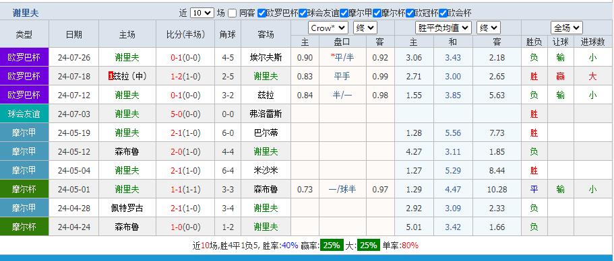Viewport: 614px width, 261px height.
Task: Open the 巴尔蒂 away team link
Action: [266, 133]
